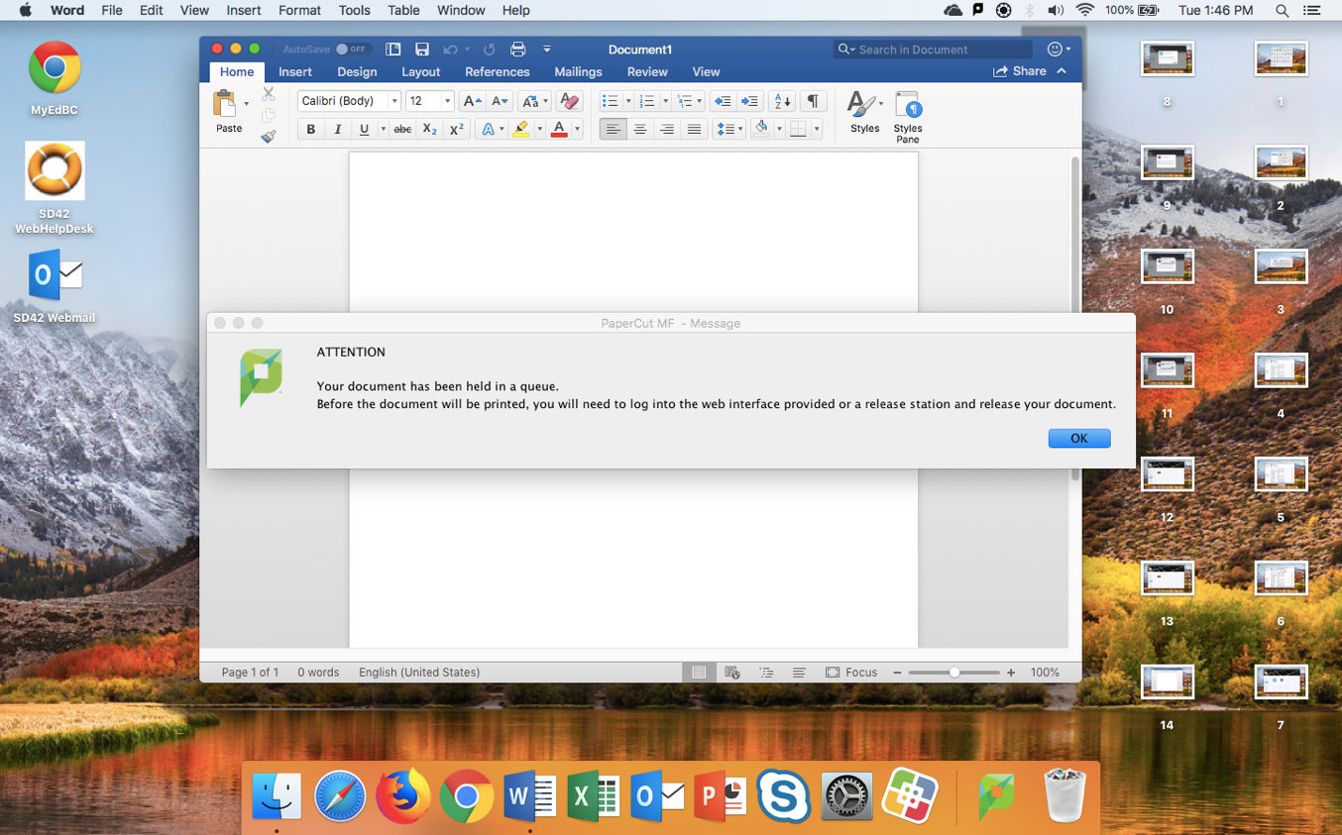Click the Save icon in title bar
The height and width of the screenshot is (835, 1342).
click(x=422, y=50)
